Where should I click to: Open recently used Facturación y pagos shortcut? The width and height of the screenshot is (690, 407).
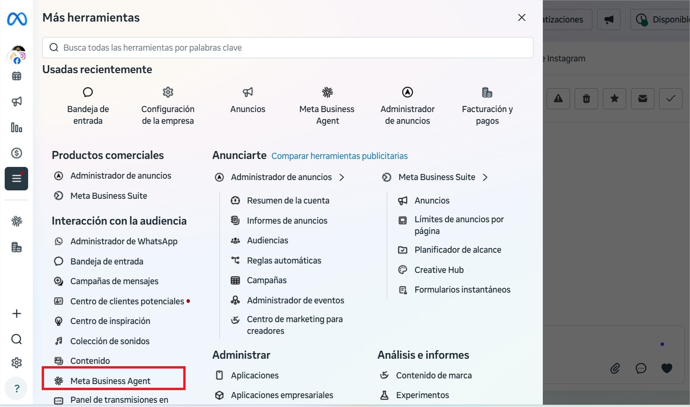point(487,106)
